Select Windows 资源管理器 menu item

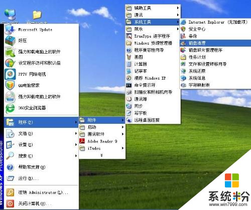coord(153,43)
